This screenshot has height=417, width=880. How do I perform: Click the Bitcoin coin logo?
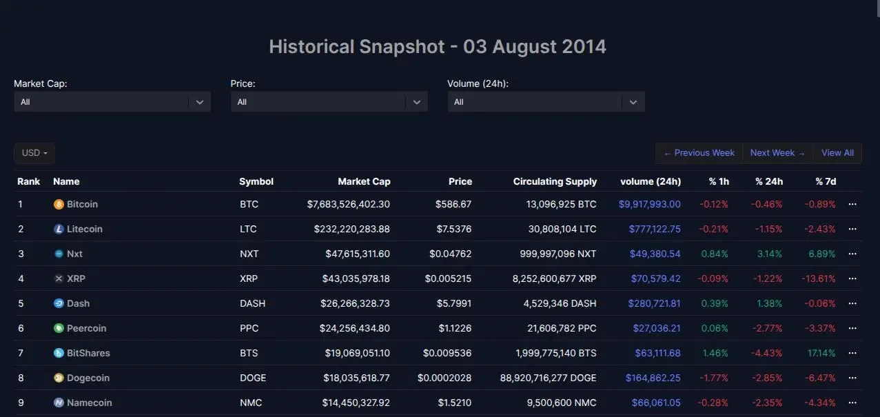click(x=59, y=203)
